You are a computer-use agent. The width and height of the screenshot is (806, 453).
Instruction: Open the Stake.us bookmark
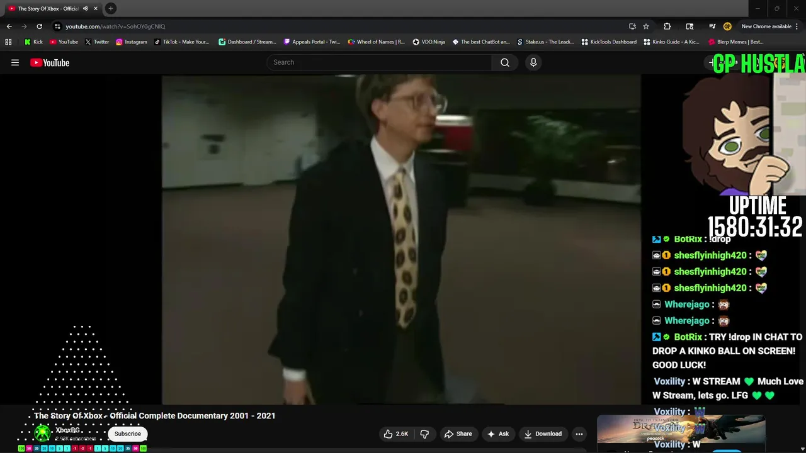[x=545, y=42]
